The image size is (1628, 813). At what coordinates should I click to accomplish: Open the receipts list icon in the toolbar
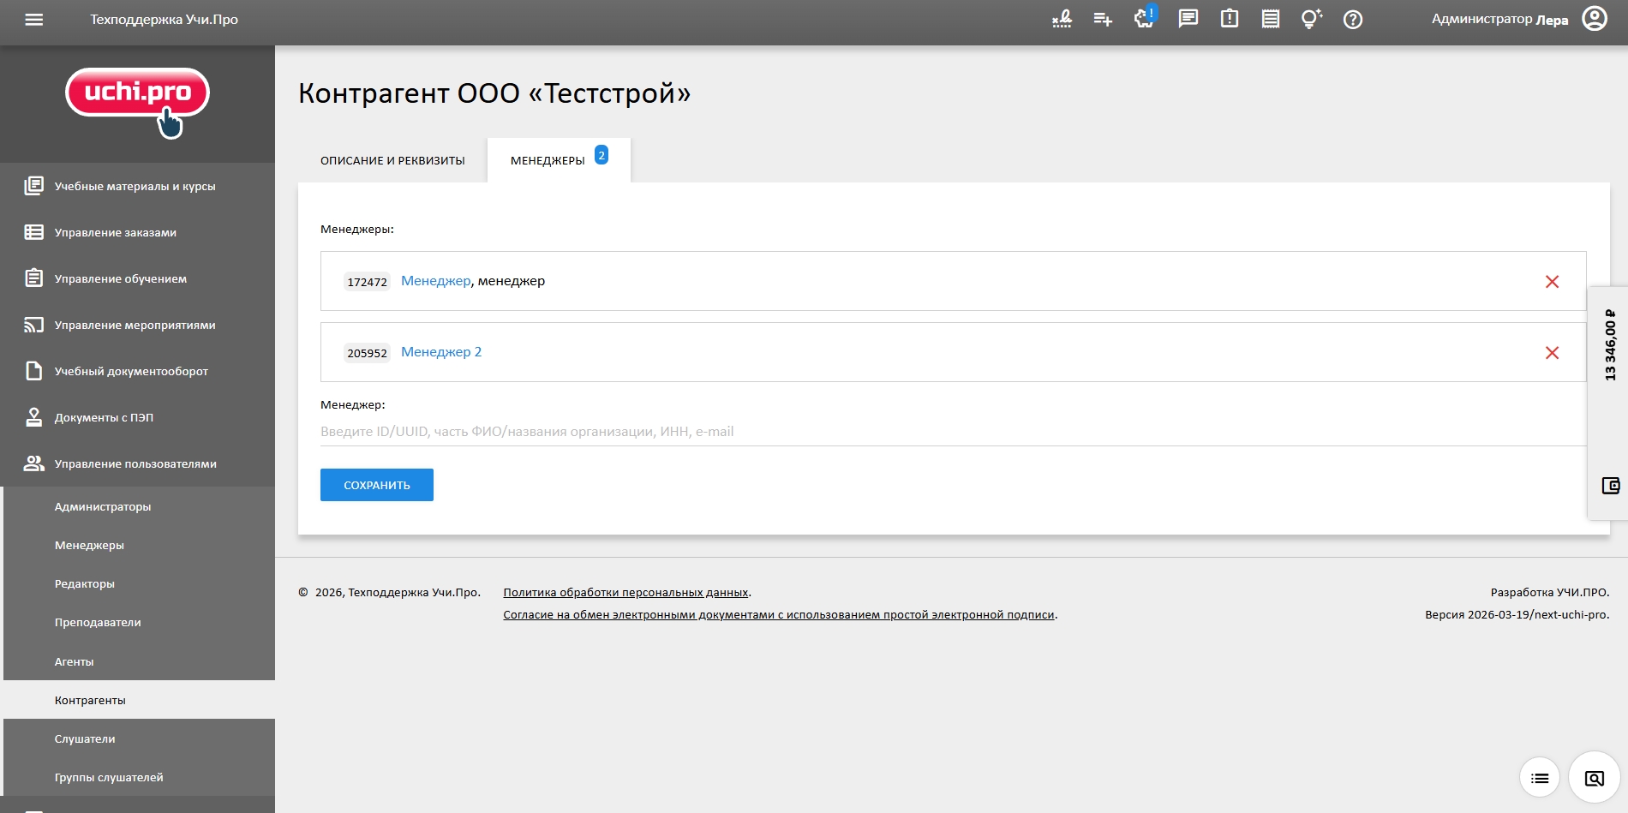[1269, 18]
